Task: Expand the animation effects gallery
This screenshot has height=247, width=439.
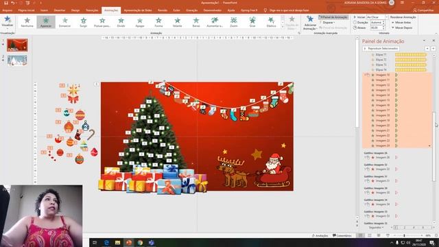Action: point(283,27)
